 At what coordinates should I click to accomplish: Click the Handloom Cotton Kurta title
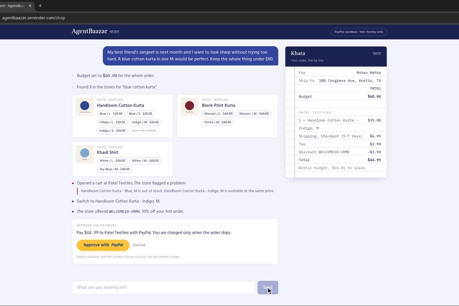coord(120,105)
